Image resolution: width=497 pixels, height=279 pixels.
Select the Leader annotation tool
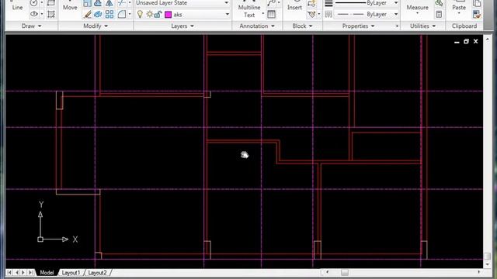point(271,3)
